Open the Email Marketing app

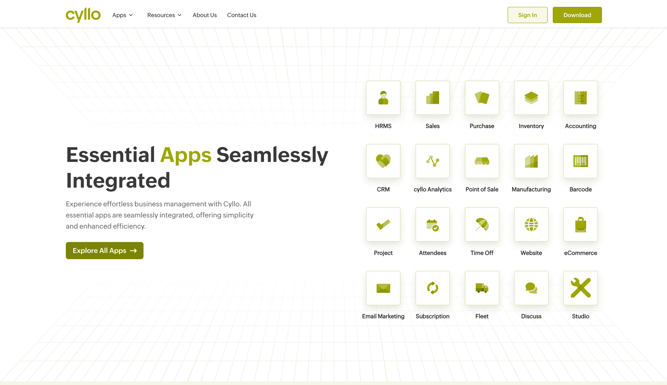(x=383, y=288)
